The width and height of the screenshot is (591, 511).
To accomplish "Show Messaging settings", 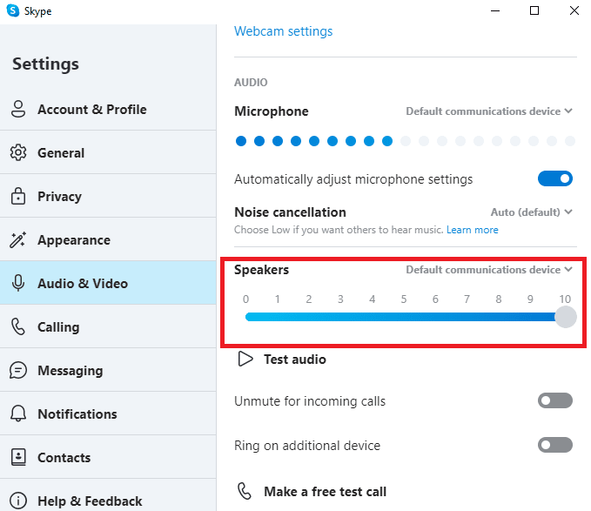I will 108,370.
